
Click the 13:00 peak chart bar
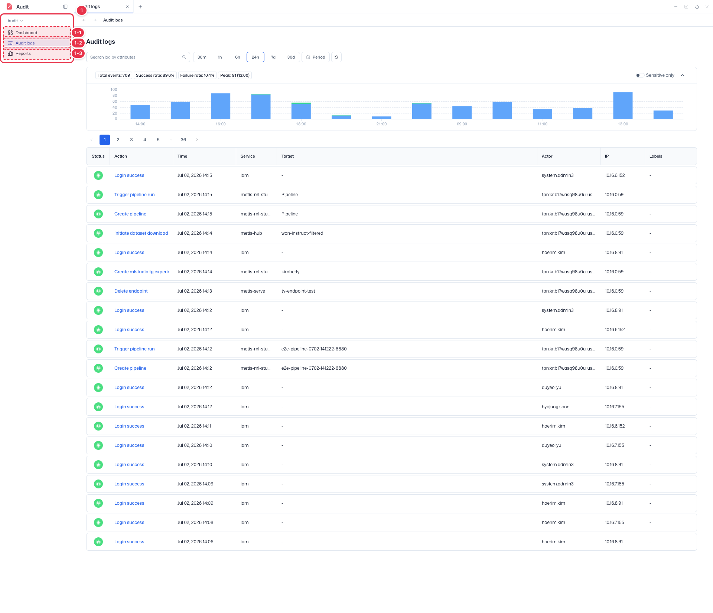623,106
